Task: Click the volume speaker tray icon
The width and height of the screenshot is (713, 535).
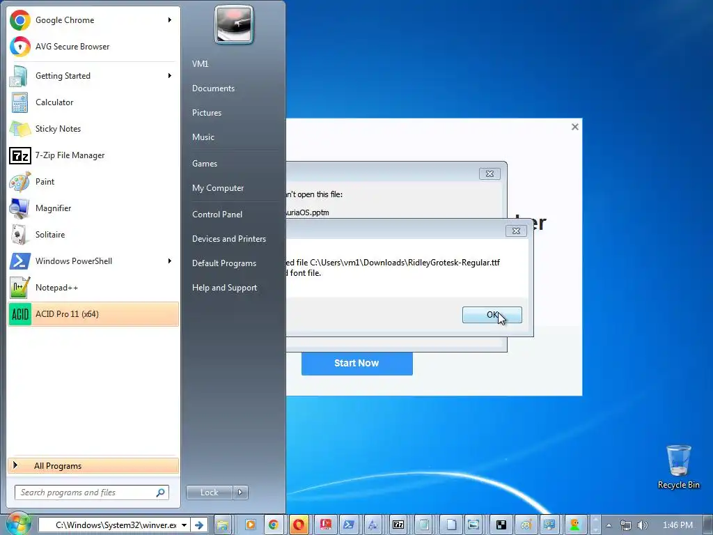Action: [x=643, y=525]
